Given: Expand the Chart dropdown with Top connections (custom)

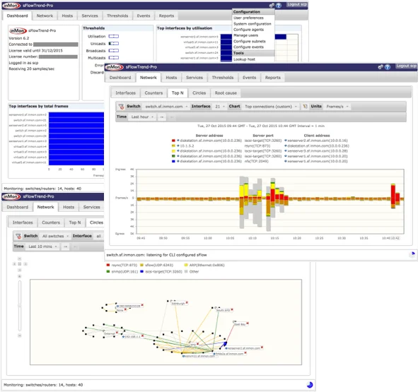Looking at the screenshot, I should [271, 107].
